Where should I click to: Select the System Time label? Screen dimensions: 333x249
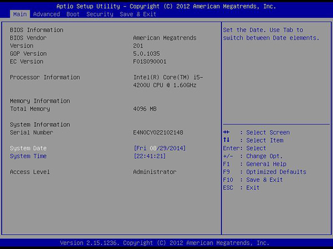(x=28, y=157)
